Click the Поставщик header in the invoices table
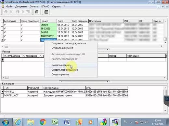 point(106,21)
